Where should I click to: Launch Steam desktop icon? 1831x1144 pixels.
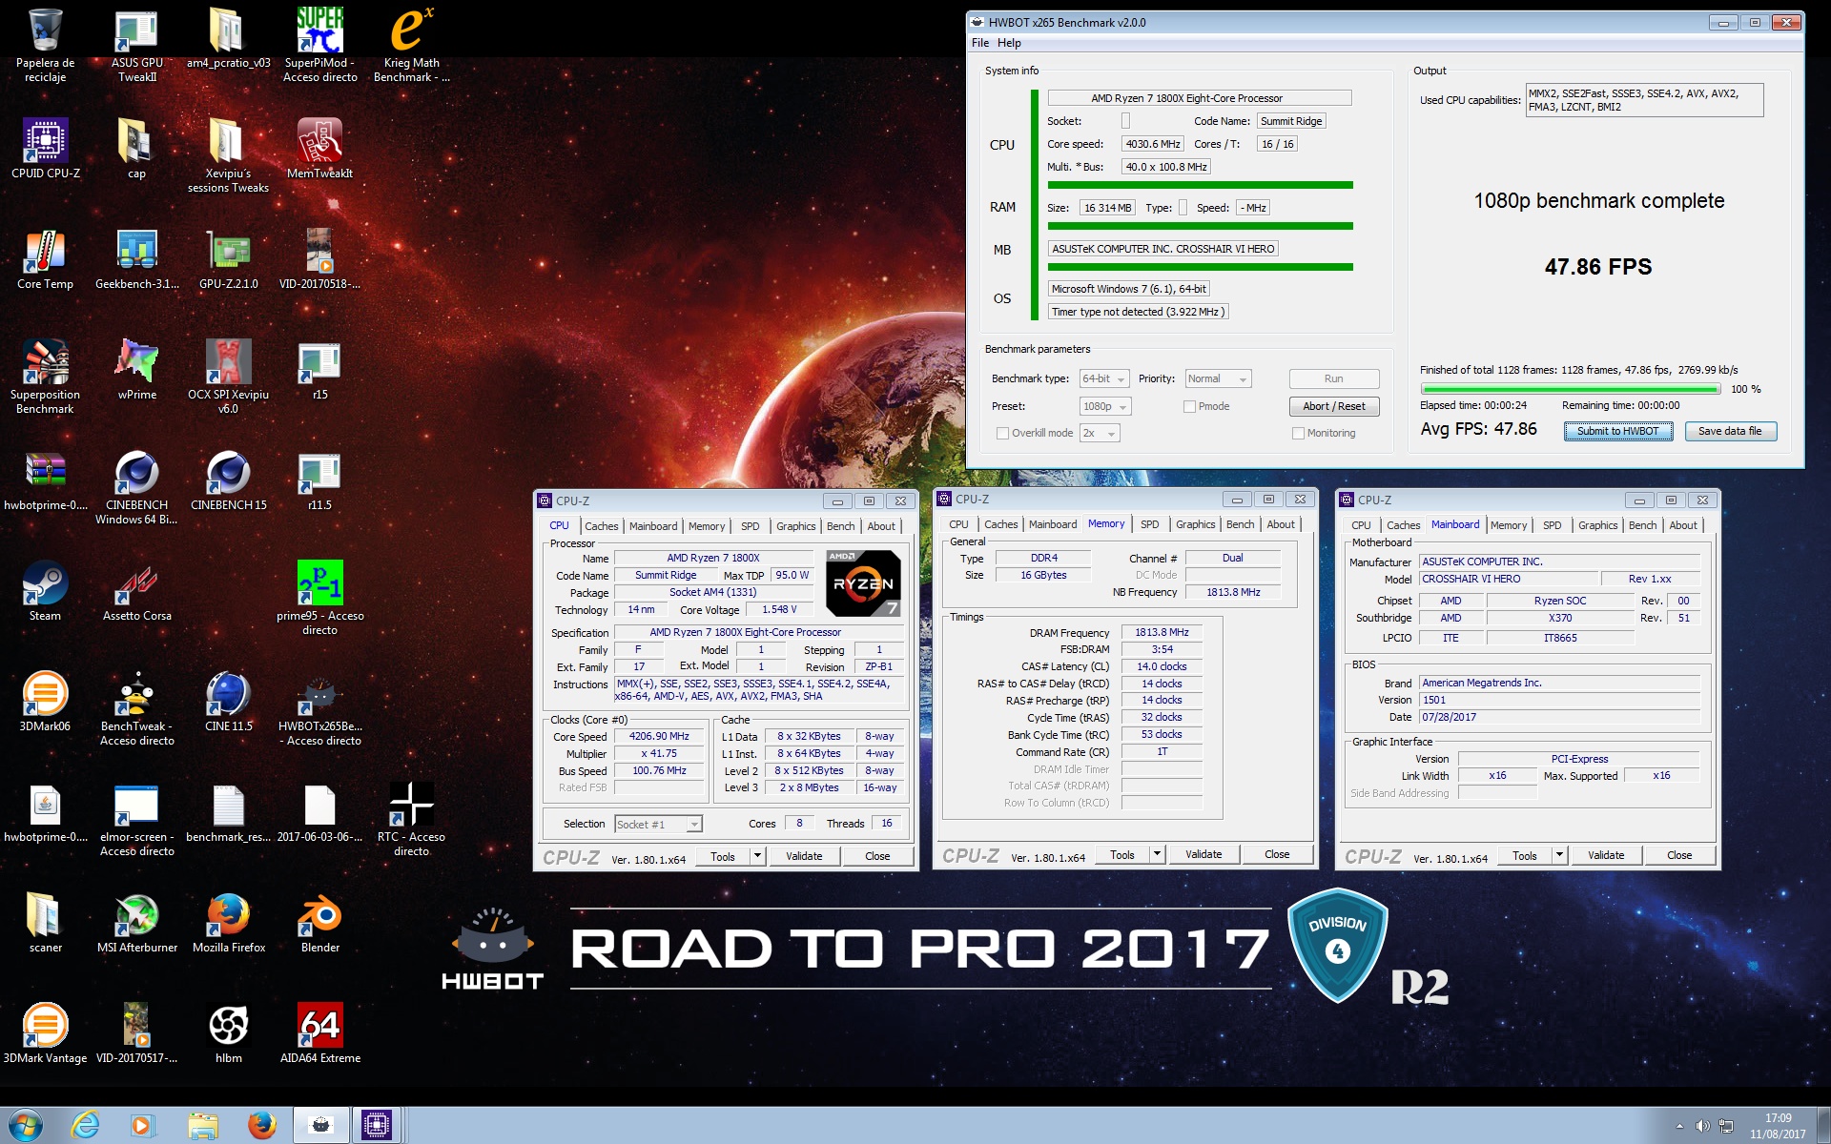[45, 590]
